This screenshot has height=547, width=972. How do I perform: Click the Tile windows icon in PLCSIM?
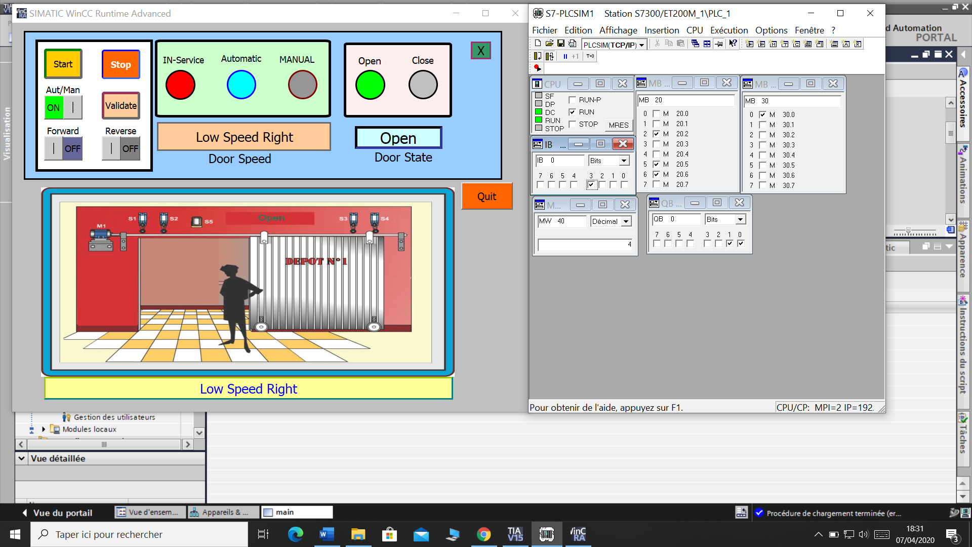[707, 44]
